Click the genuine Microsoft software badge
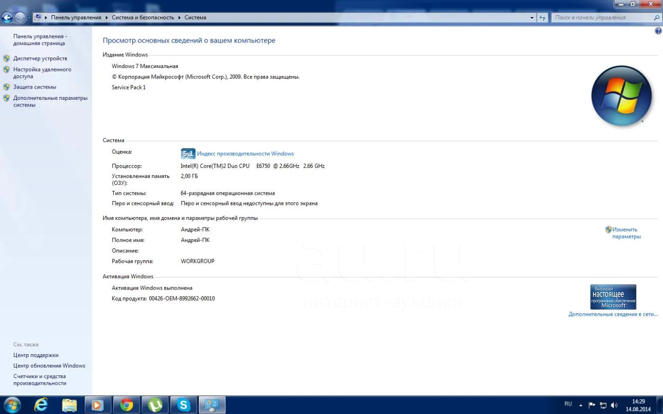Viewport: 663px width, 414px height. coord(613,297)
